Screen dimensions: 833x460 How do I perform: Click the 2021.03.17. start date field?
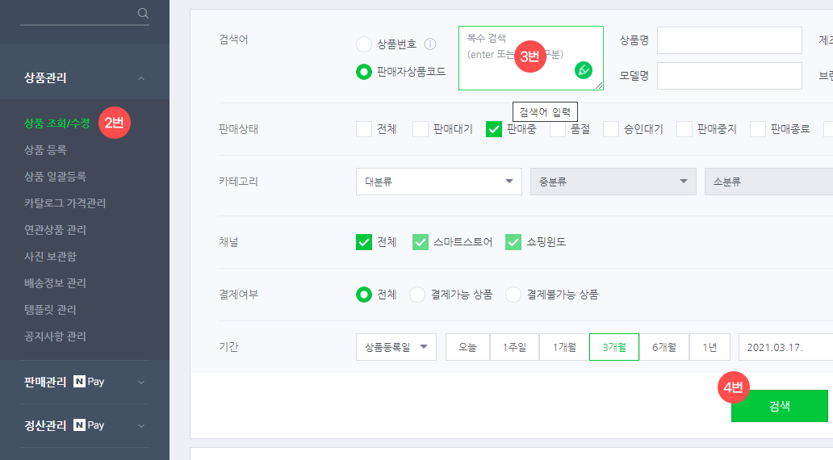tap(785, 347)
